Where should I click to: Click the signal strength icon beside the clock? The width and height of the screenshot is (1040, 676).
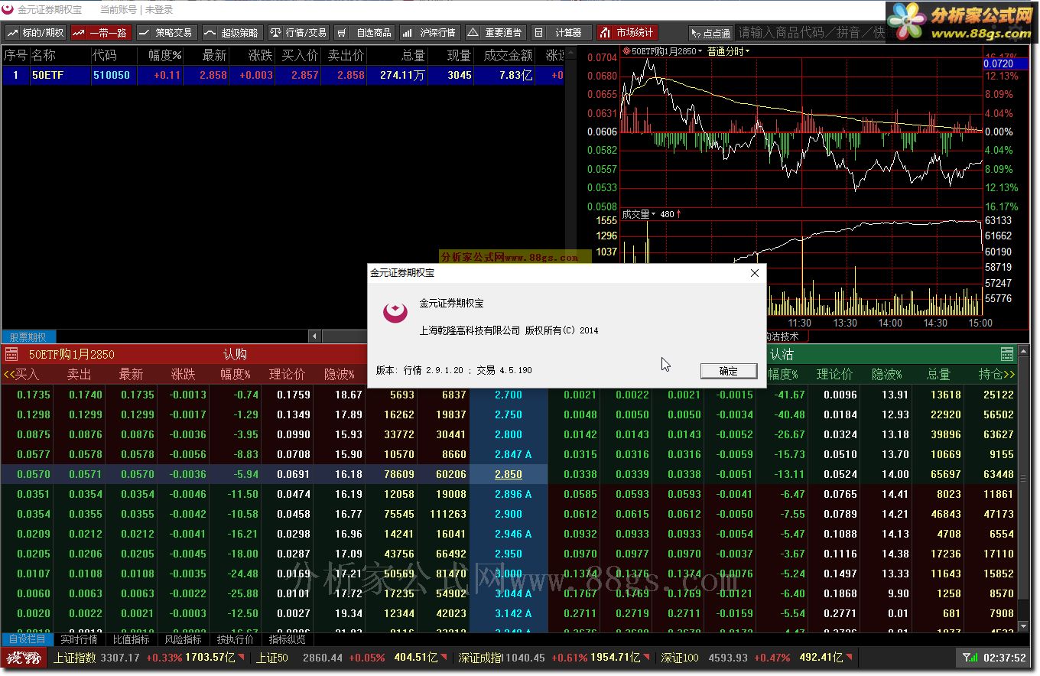coord(970,658)
